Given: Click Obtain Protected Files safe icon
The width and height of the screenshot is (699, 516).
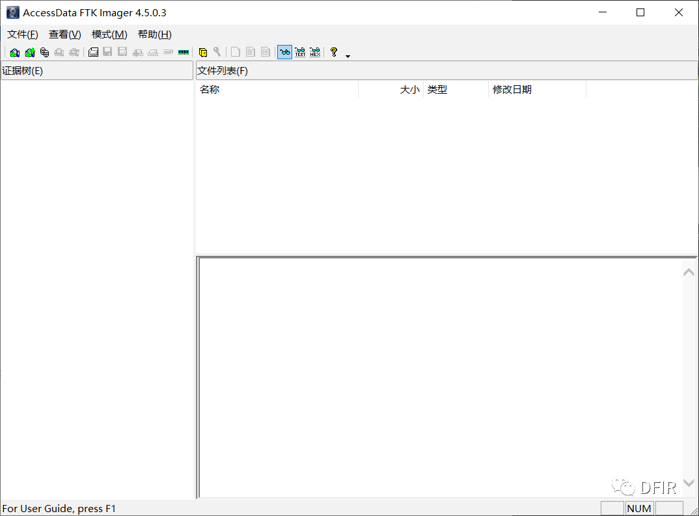Looking at the screenshot, I should 203,53.
